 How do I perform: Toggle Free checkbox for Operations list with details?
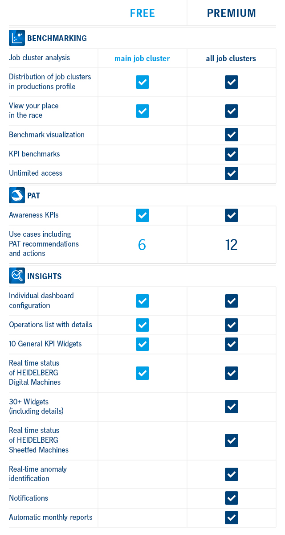point(142,325)
